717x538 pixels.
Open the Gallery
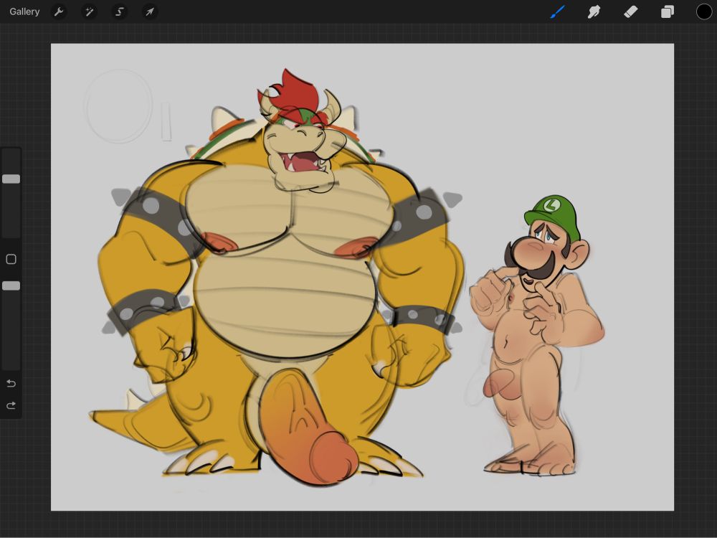pyautogui.click(x=24, y=11)
